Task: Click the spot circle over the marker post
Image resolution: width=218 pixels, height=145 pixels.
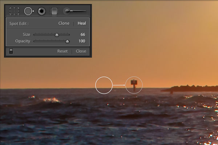Action: click(x=134, y=85)
